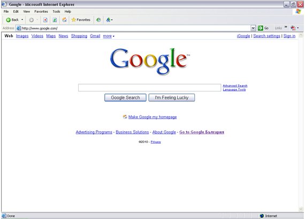Open the Advanced Search link
This screenshot has width=305, height=219.
(235, 86)
